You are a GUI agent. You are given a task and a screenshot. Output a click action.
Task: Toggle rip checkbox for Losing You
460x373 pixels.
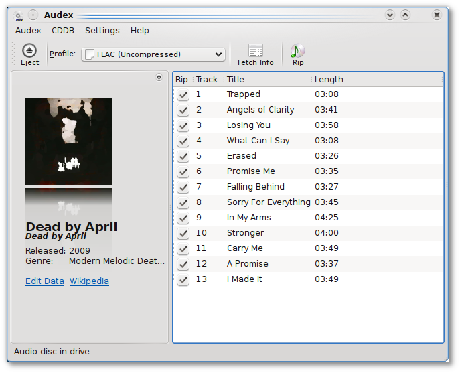183,126
